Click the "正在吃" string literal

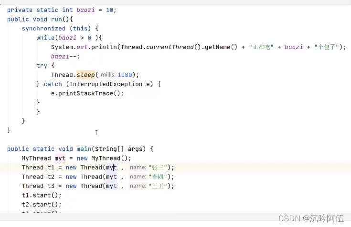coord(261,47)
